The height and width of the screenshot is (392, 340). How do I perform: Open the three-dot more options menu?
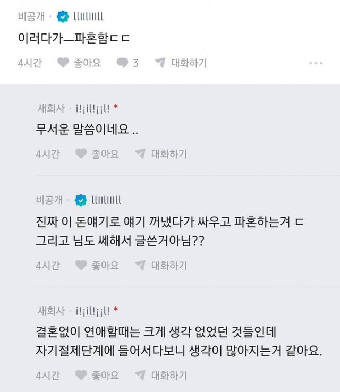(x=316, y=63)
